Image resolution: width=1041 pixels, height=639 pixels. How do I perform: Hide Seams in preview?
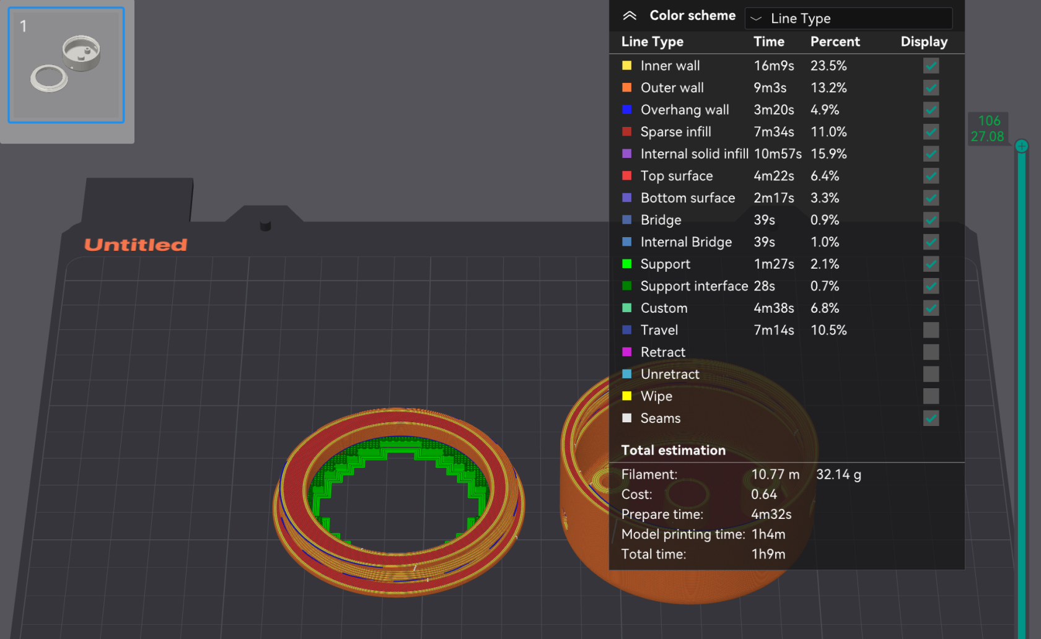point(931,419)
